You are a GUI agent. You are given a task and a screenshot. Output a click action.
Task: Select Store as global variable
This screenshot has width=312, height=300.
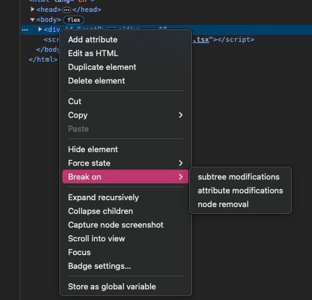pos(125,286)
